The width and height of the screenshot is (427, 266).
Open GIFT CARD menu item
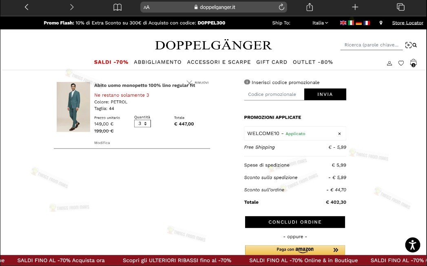tap(272, 62)
